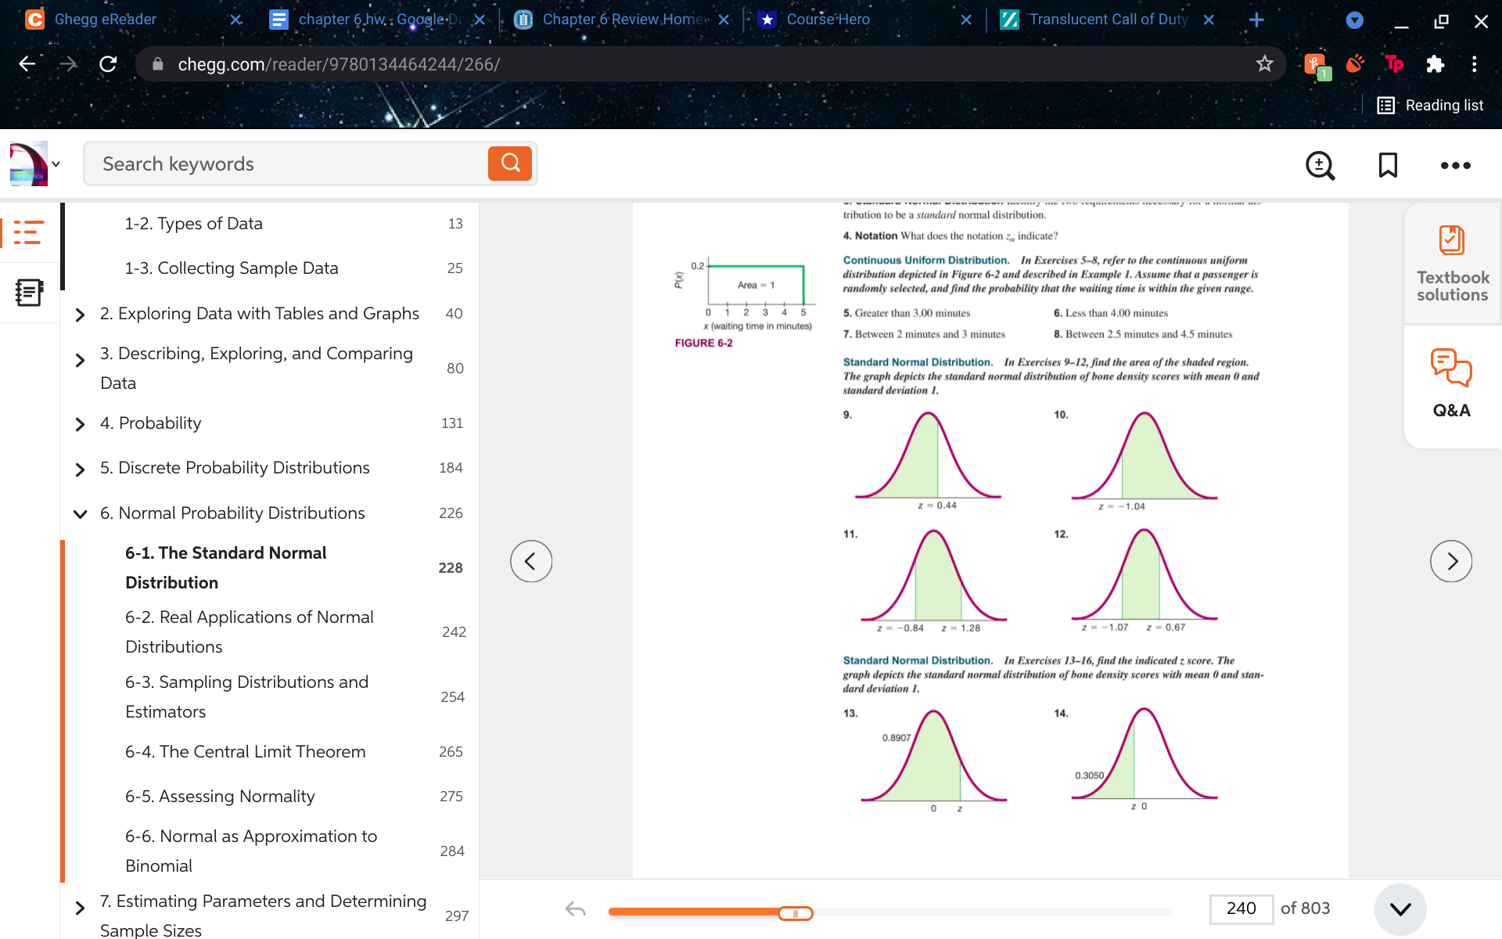Switch to the Course Hero tab
This screenshot has height=939, width=1502.
pyautogui.click(x=828, y=20)
